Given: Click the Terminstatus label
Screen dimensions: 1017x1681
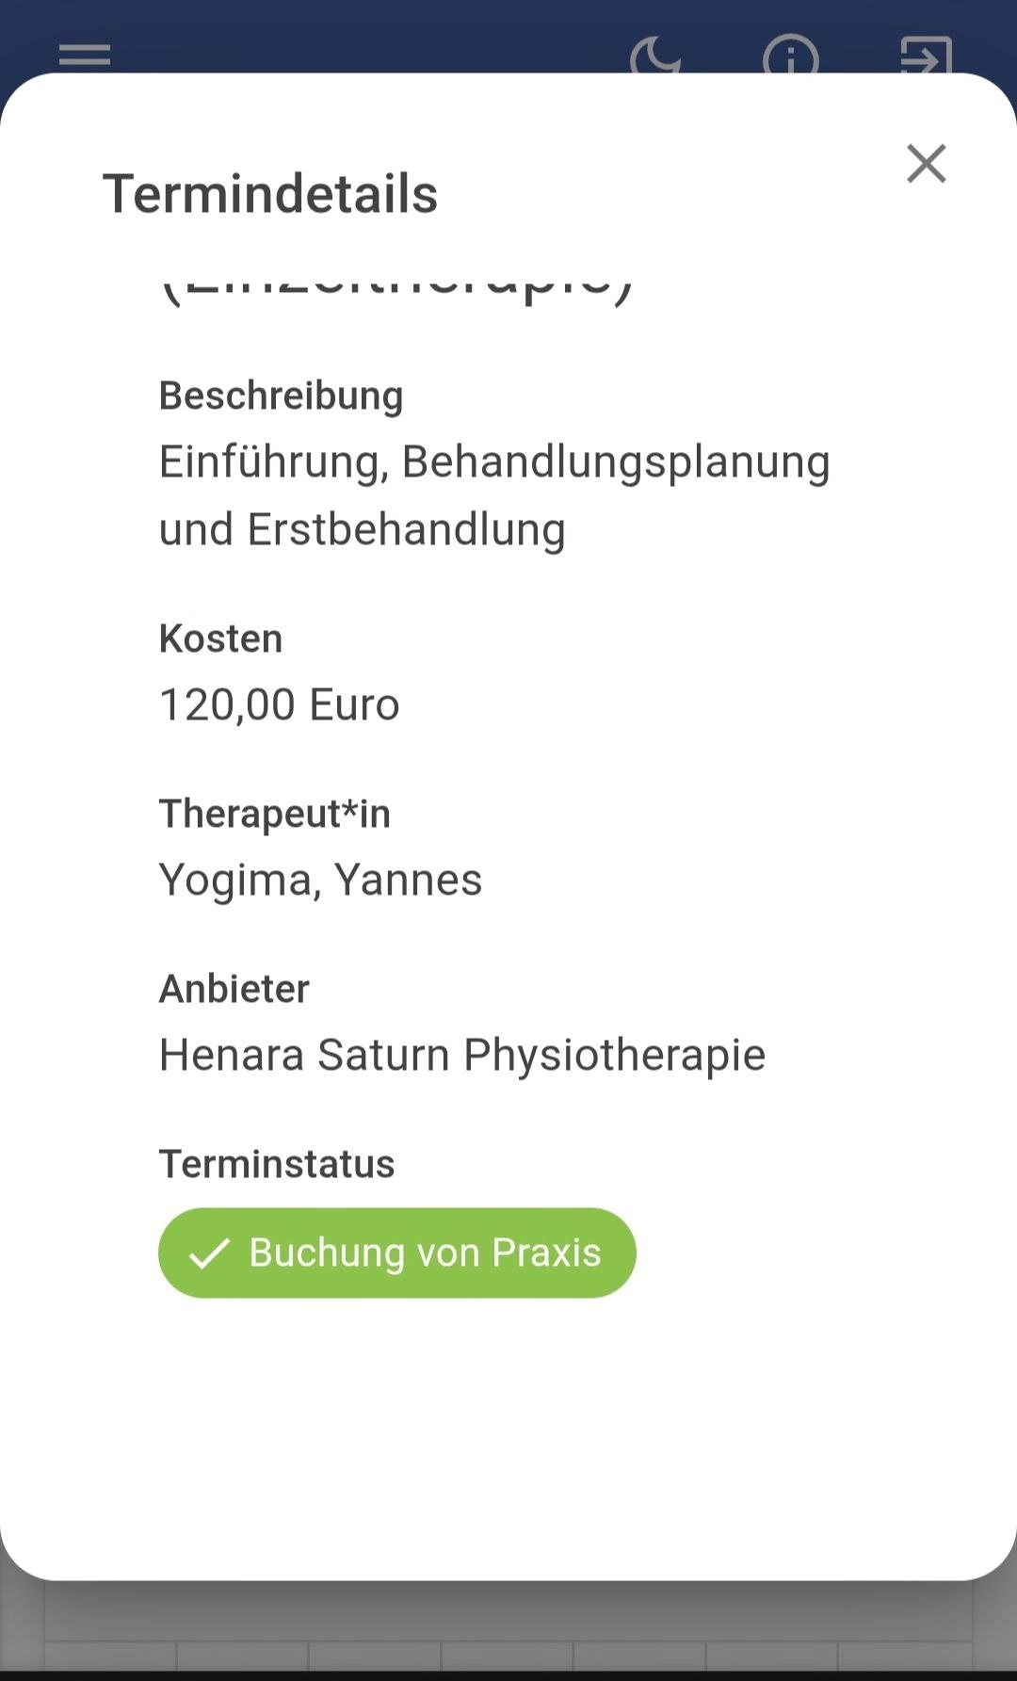Looking at the screenshot, I should pyautogui.click(x=276, y=1164).
